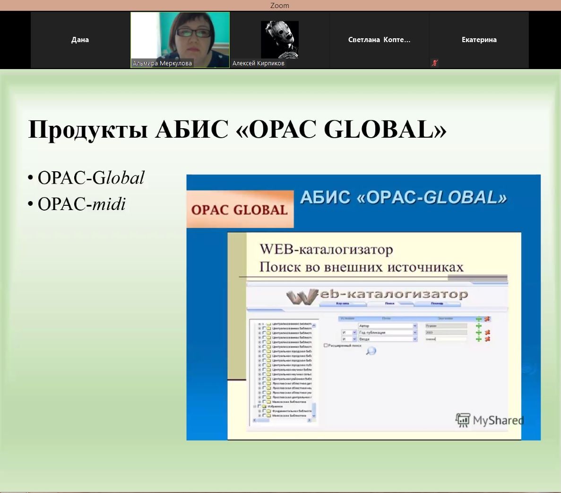Click the Фундаментальная библиотека folder icon
Viewport: 561px width, 493px height.
(269, 411)
